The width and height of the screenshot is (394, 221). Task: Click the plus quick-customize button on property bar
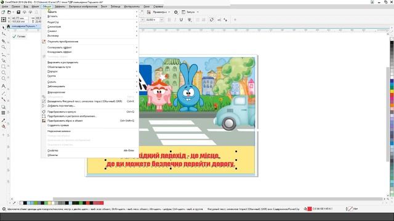tap(235, 20)
